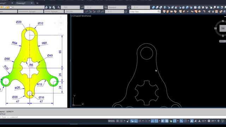The height and width of the screenshot is (127, 226).
Task: Click the infer constraints status icon
Action: click(128, 121)
